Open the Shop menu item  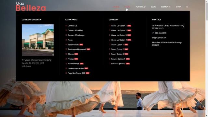coord(178,7)
